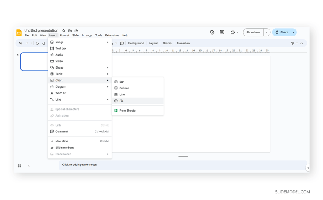Click the move to folder icon
This screenshot has height=200, width=323.
pos(70,31)
